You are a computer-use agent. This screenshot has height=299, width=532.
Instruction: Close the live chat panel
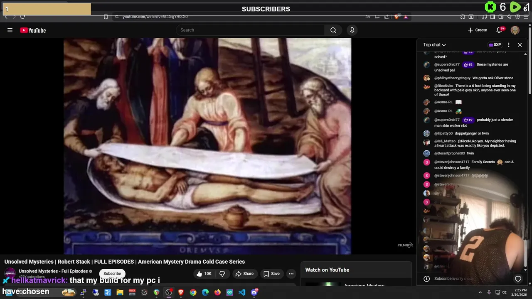coord(520,45)
